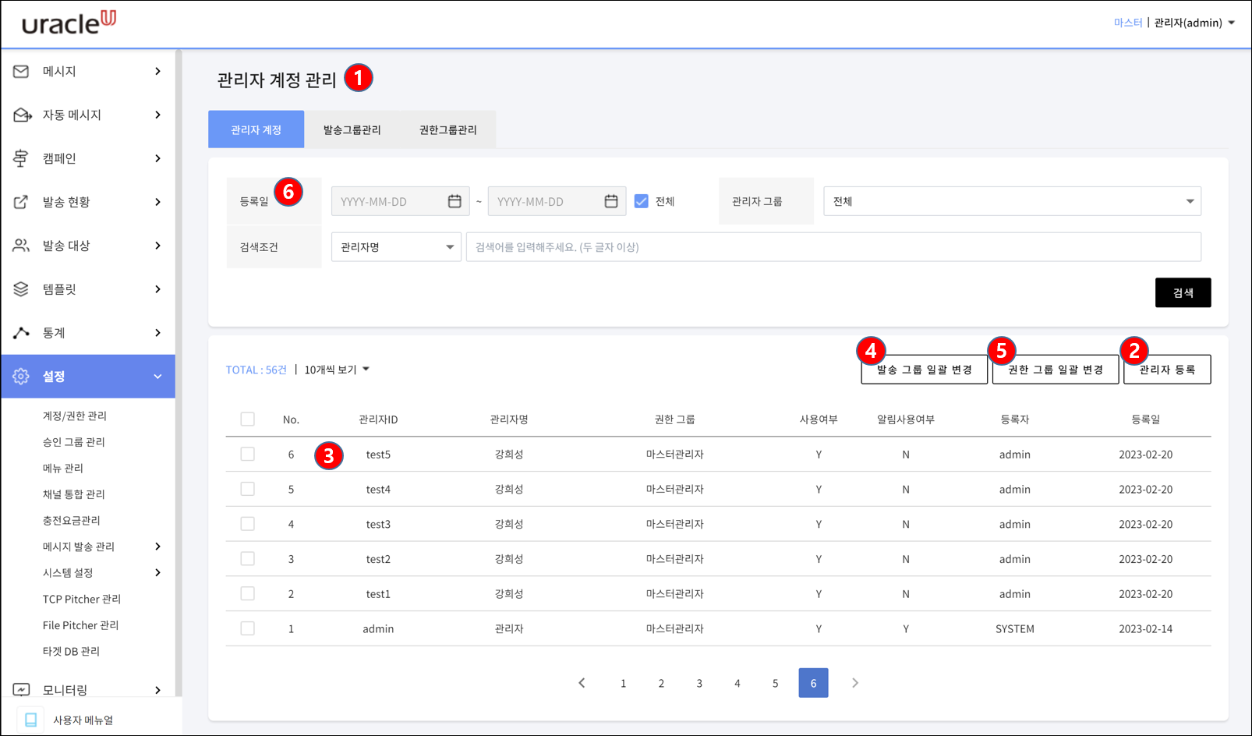The height and width of the screenshot is (736, 1252).
Task: Click the 발송 현황 external-arrow icon
Action: [21, 202]
